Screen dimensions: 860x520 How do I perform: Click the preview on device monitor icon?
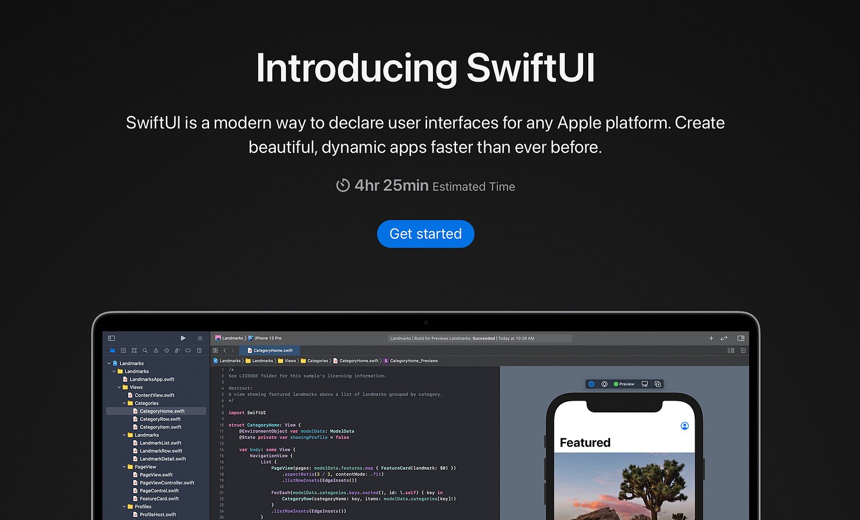coord(644,384)
